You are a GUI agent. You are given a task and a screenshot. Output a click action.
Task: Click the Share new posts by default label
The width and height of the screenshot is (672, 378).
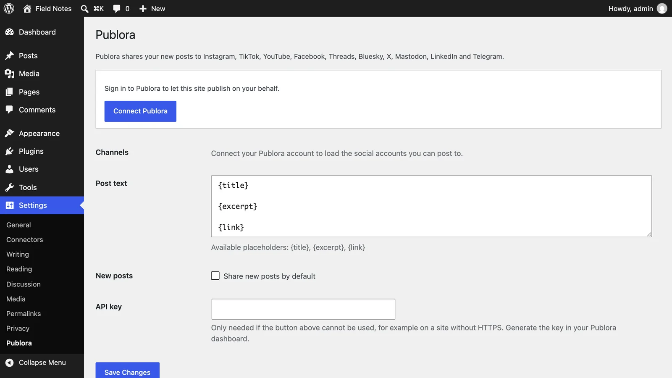tap(269, 276)
